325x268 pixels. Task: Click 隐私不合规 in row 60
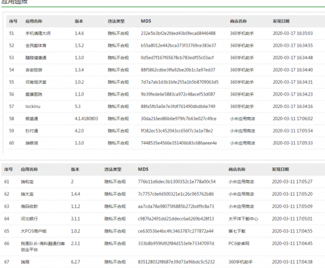point(118,143)
